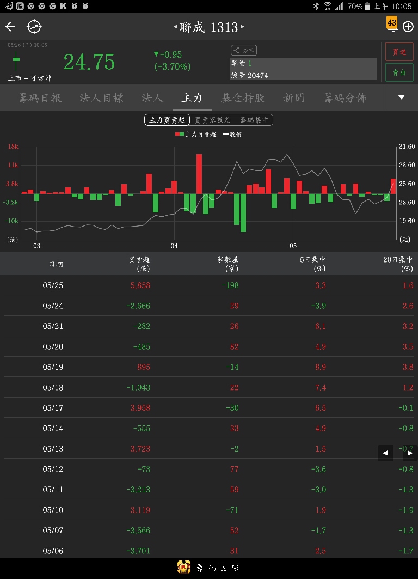This screenshot has height=579, width=418.
Task: Select the 主力買賣超 chart mode
Action: click(167, 120)
